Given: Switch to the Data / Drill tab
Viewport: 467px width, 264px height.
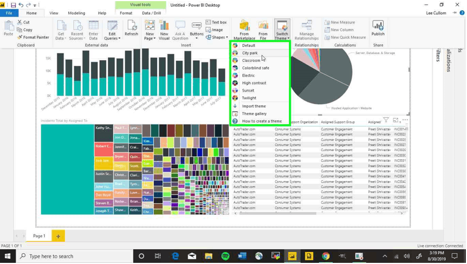Looking at the screenshot, I should (151, 13).
